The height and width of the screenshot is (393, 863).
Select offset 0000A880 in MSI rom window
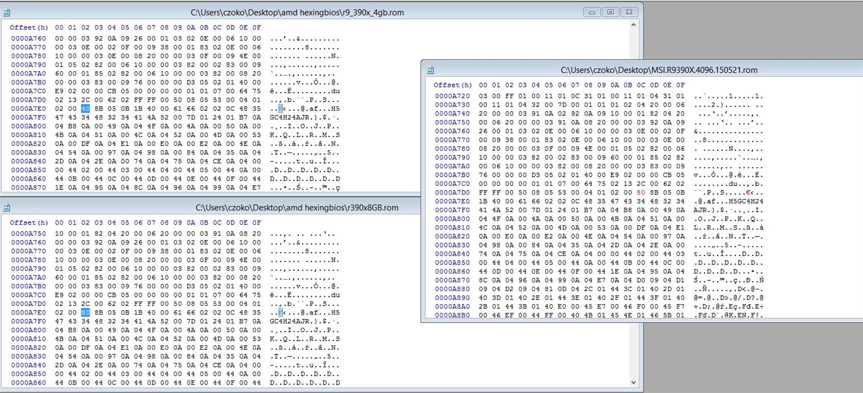coord(453,288)
